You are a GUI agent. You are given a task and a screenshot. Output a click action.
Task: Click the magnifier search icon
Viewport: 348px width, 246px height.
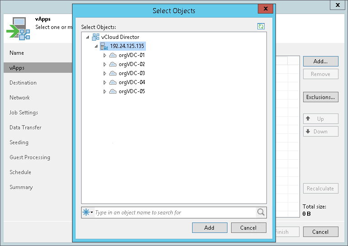click(261, 213)
